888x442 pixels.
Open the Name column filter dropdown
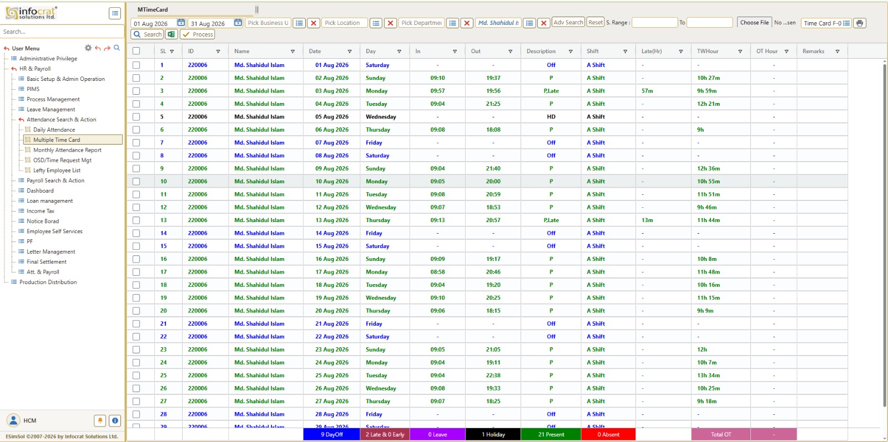[292, 52]
